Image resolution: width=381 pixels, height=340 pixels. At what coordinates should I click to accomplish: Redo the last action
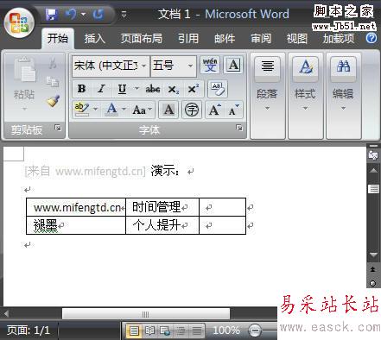coord(98,14)
